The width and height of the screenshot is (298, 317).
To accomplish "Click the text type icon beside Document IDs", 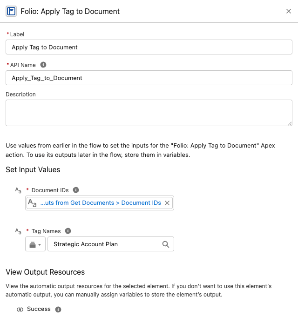I will click(x=18, y=190).
